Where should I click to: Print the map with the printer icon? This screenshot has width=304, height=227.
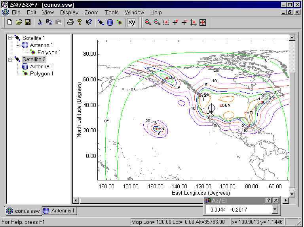tap(70, 23)
